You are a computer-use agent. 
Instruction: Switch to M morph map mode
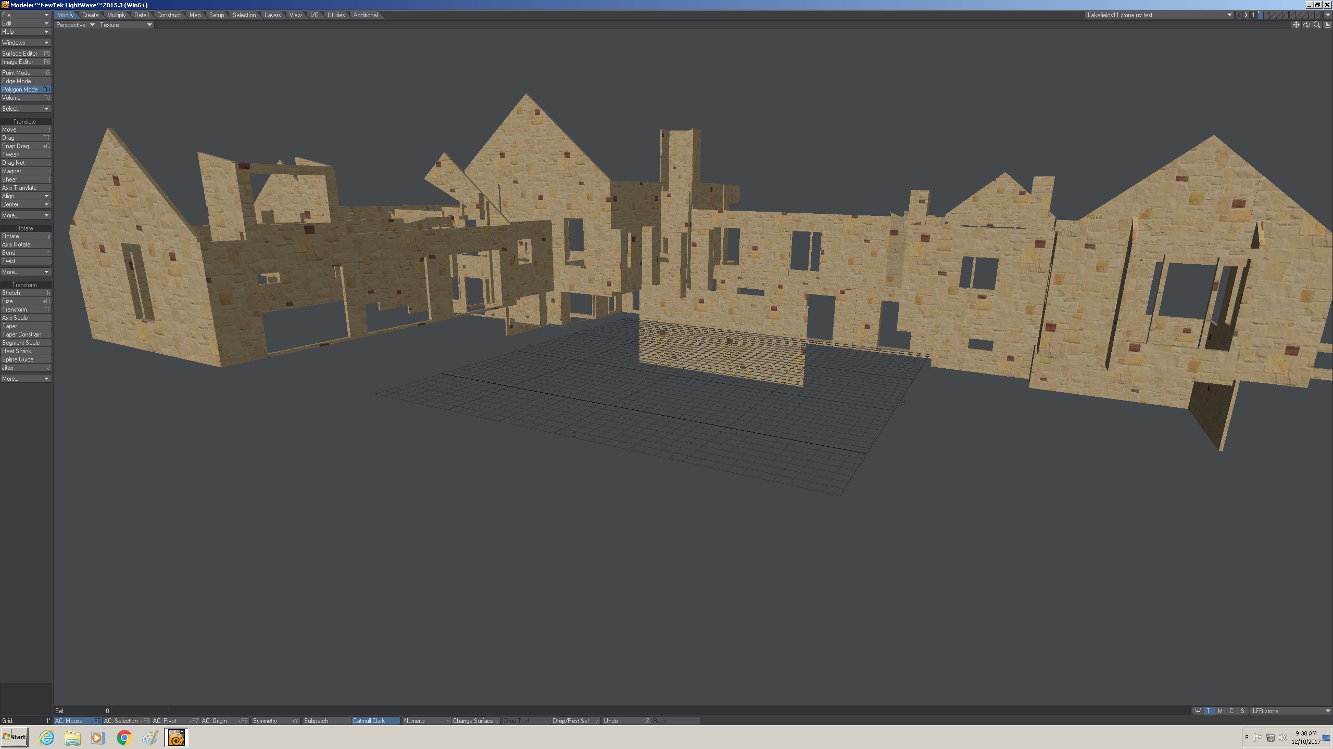(1220, 711)
